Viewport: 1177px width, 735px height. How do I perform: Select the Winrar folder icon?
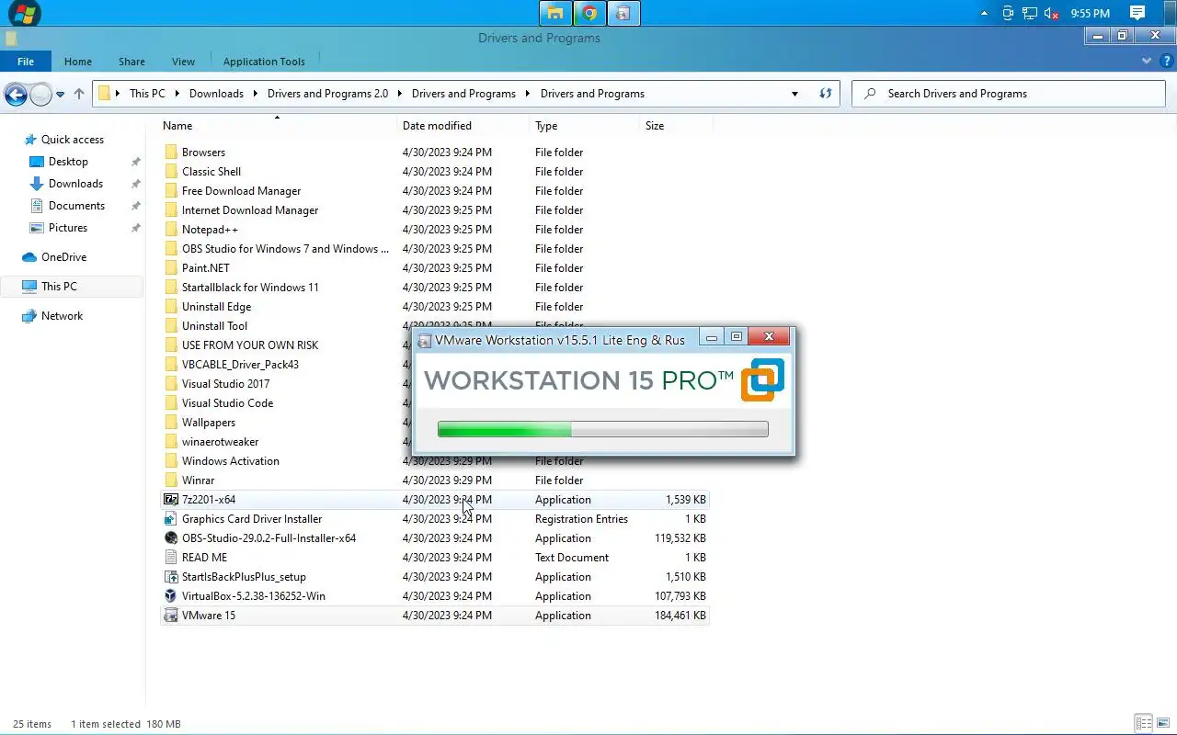coord(171,481)
